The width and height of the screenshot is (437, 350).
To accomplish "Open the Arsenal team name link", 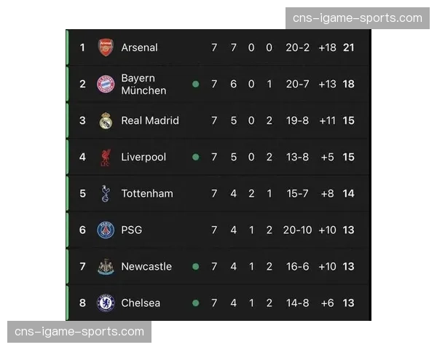I will 139,47.
